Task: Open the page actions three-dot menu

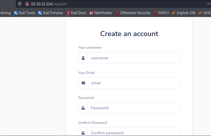Action: tap(208, 4)
